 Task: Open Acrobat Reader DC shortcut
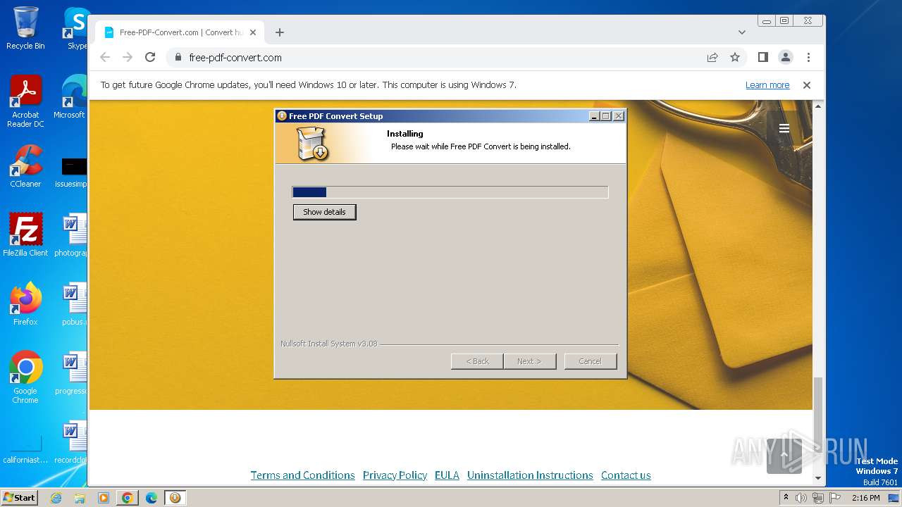click(x=25, y=101)
